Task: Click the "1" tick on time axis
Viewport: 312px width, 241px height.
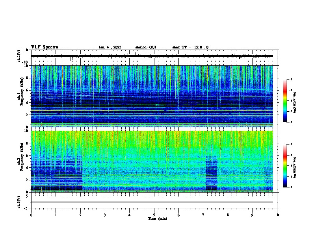Action: pos(56,215)
